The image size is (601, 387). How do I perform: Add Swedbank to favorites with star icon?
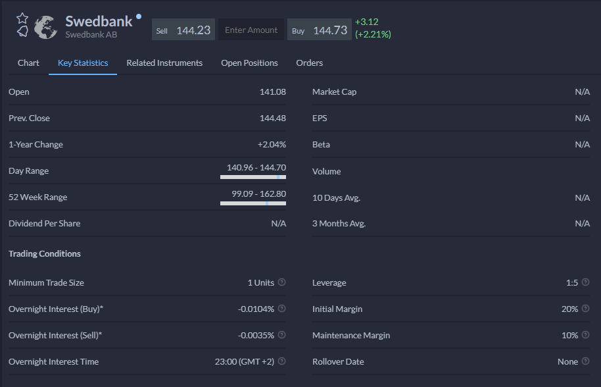click(22, 18)
